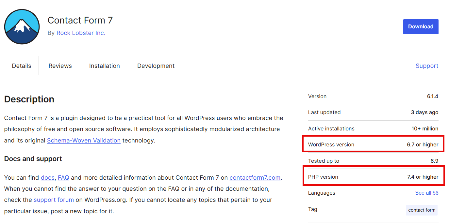The height and width of the screenshot is (224, 449).
Task: Click the '3 days ago' last updated value
Action: point(425,112)
